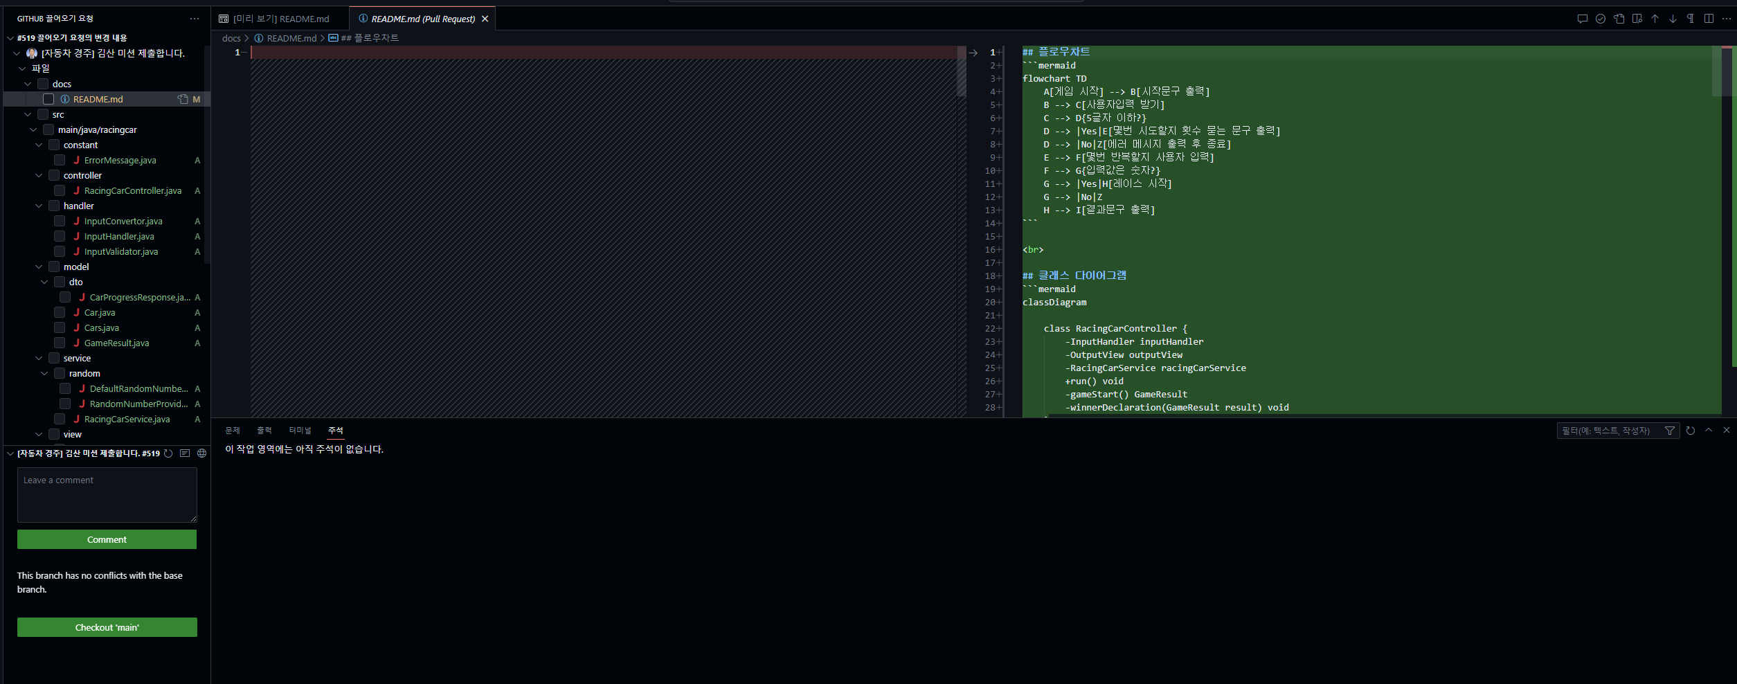Open the 터미널 panel tab

tap(300, 431)
